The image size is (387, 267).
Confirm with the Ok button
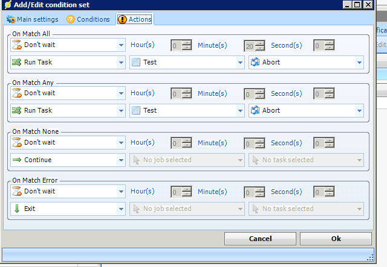(x=336, y=239)
